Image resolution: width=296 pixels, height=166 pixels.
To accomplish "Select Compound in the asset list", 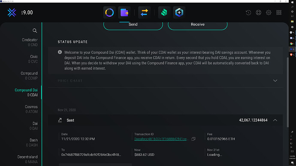I will pos(29,76).
